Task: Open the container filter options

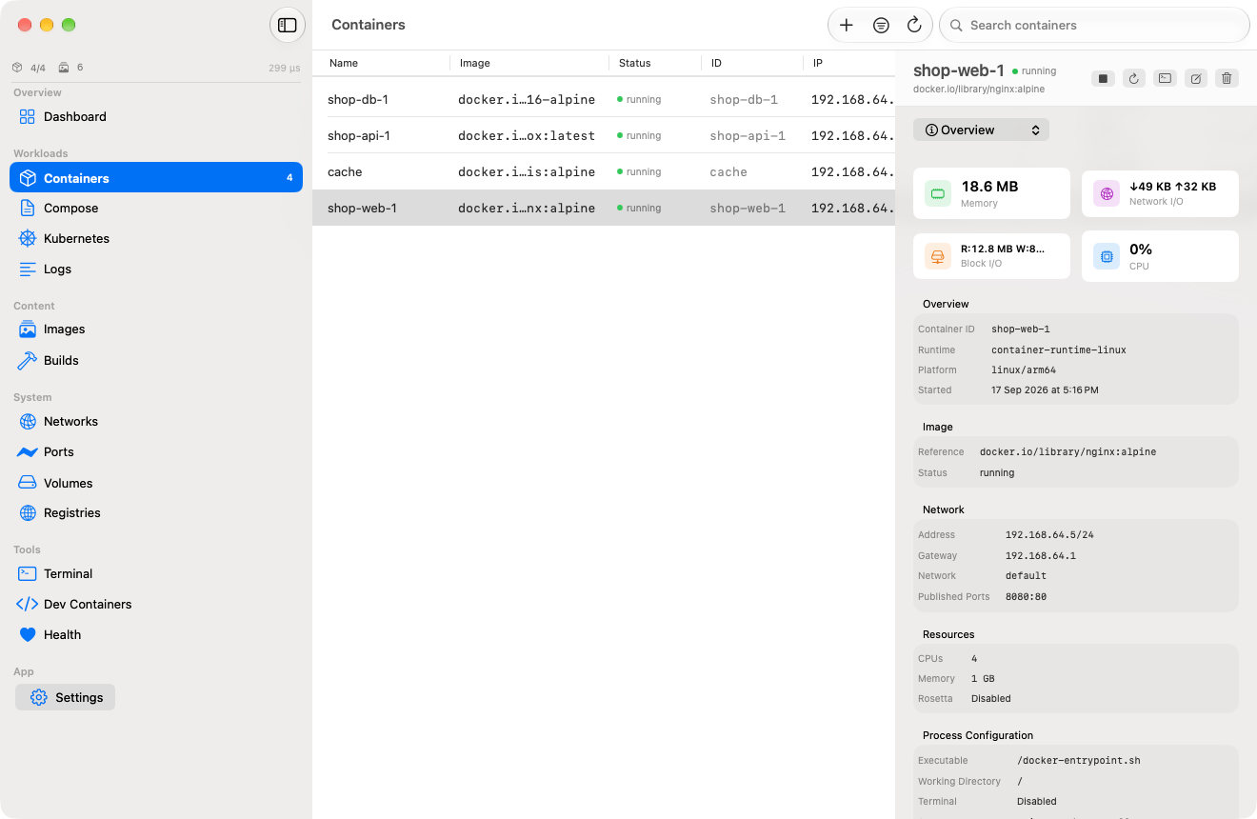Action: click(x=881, y=25)
